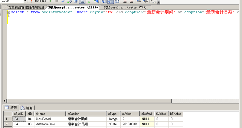Screen dimensions: 242x128
Task: Comment out the selected lines icon
Action: (125, 2)
